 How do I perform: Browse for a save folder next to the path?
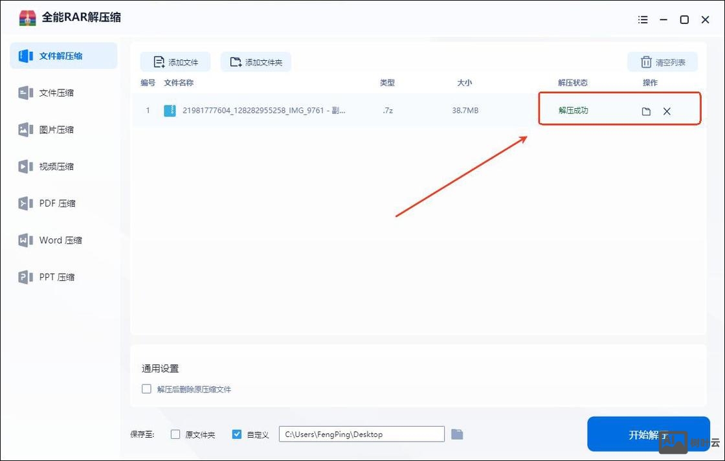(458, 434)
